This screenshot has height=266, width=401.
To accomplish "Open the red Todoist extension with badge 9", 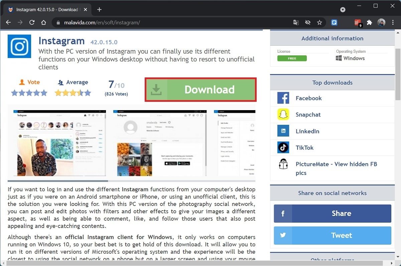I will (358, 23).
